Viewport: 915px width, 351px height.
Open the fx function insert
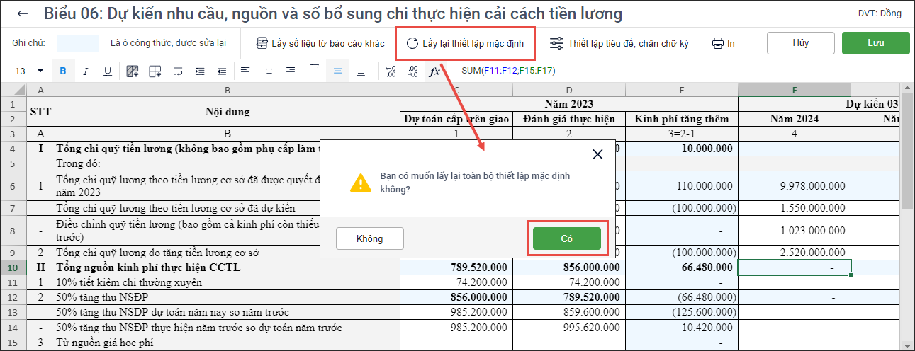click(x=435, y=71)
